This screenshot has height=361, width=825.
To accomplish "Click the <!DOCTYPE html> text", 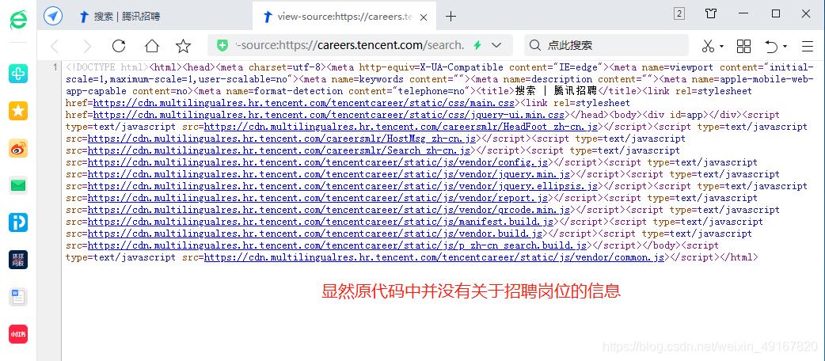I will (108, 67).
